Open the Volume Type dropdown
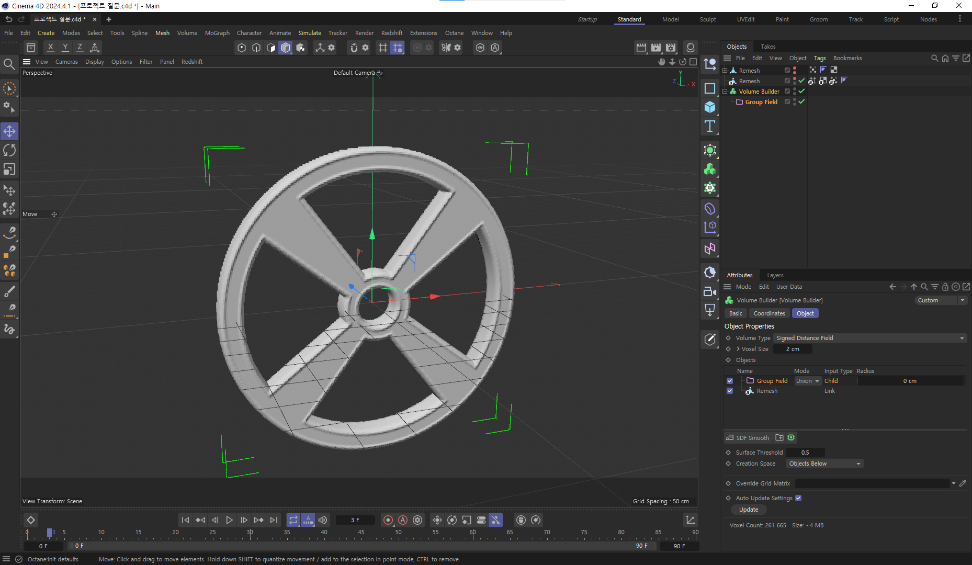The height and width of the screenshot is (565, 972). click(x=870, y=338)
